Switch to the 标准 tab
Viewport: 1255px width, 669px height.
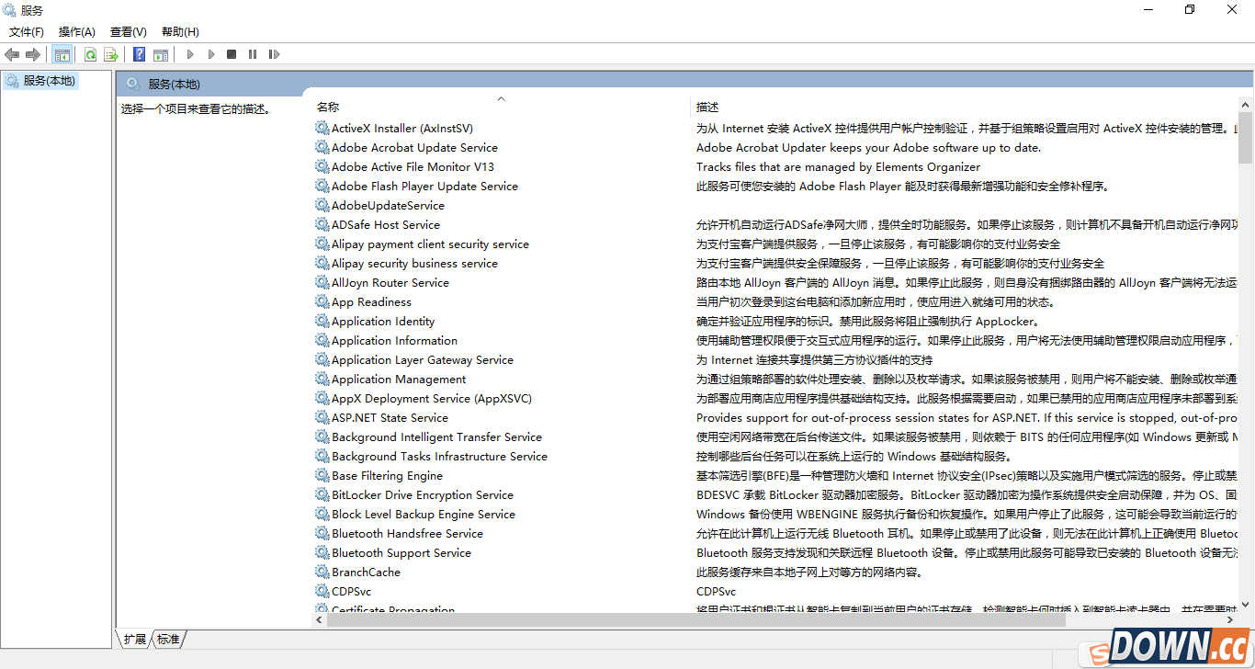tap(167, 639)
